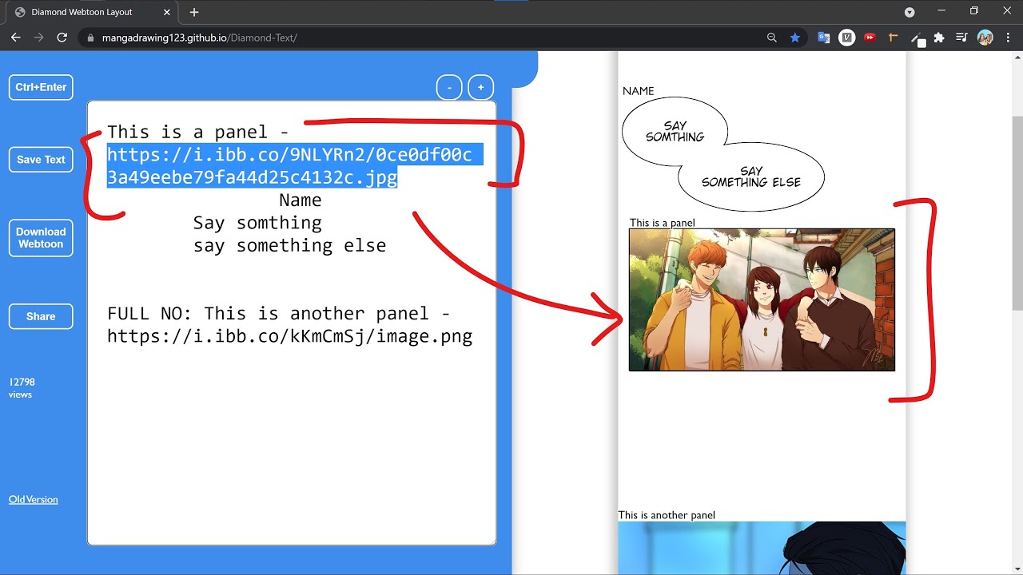Click the 'Say somthing' line in editor
This screenshot has width=1023, height=575.
[x=257, y=223]
